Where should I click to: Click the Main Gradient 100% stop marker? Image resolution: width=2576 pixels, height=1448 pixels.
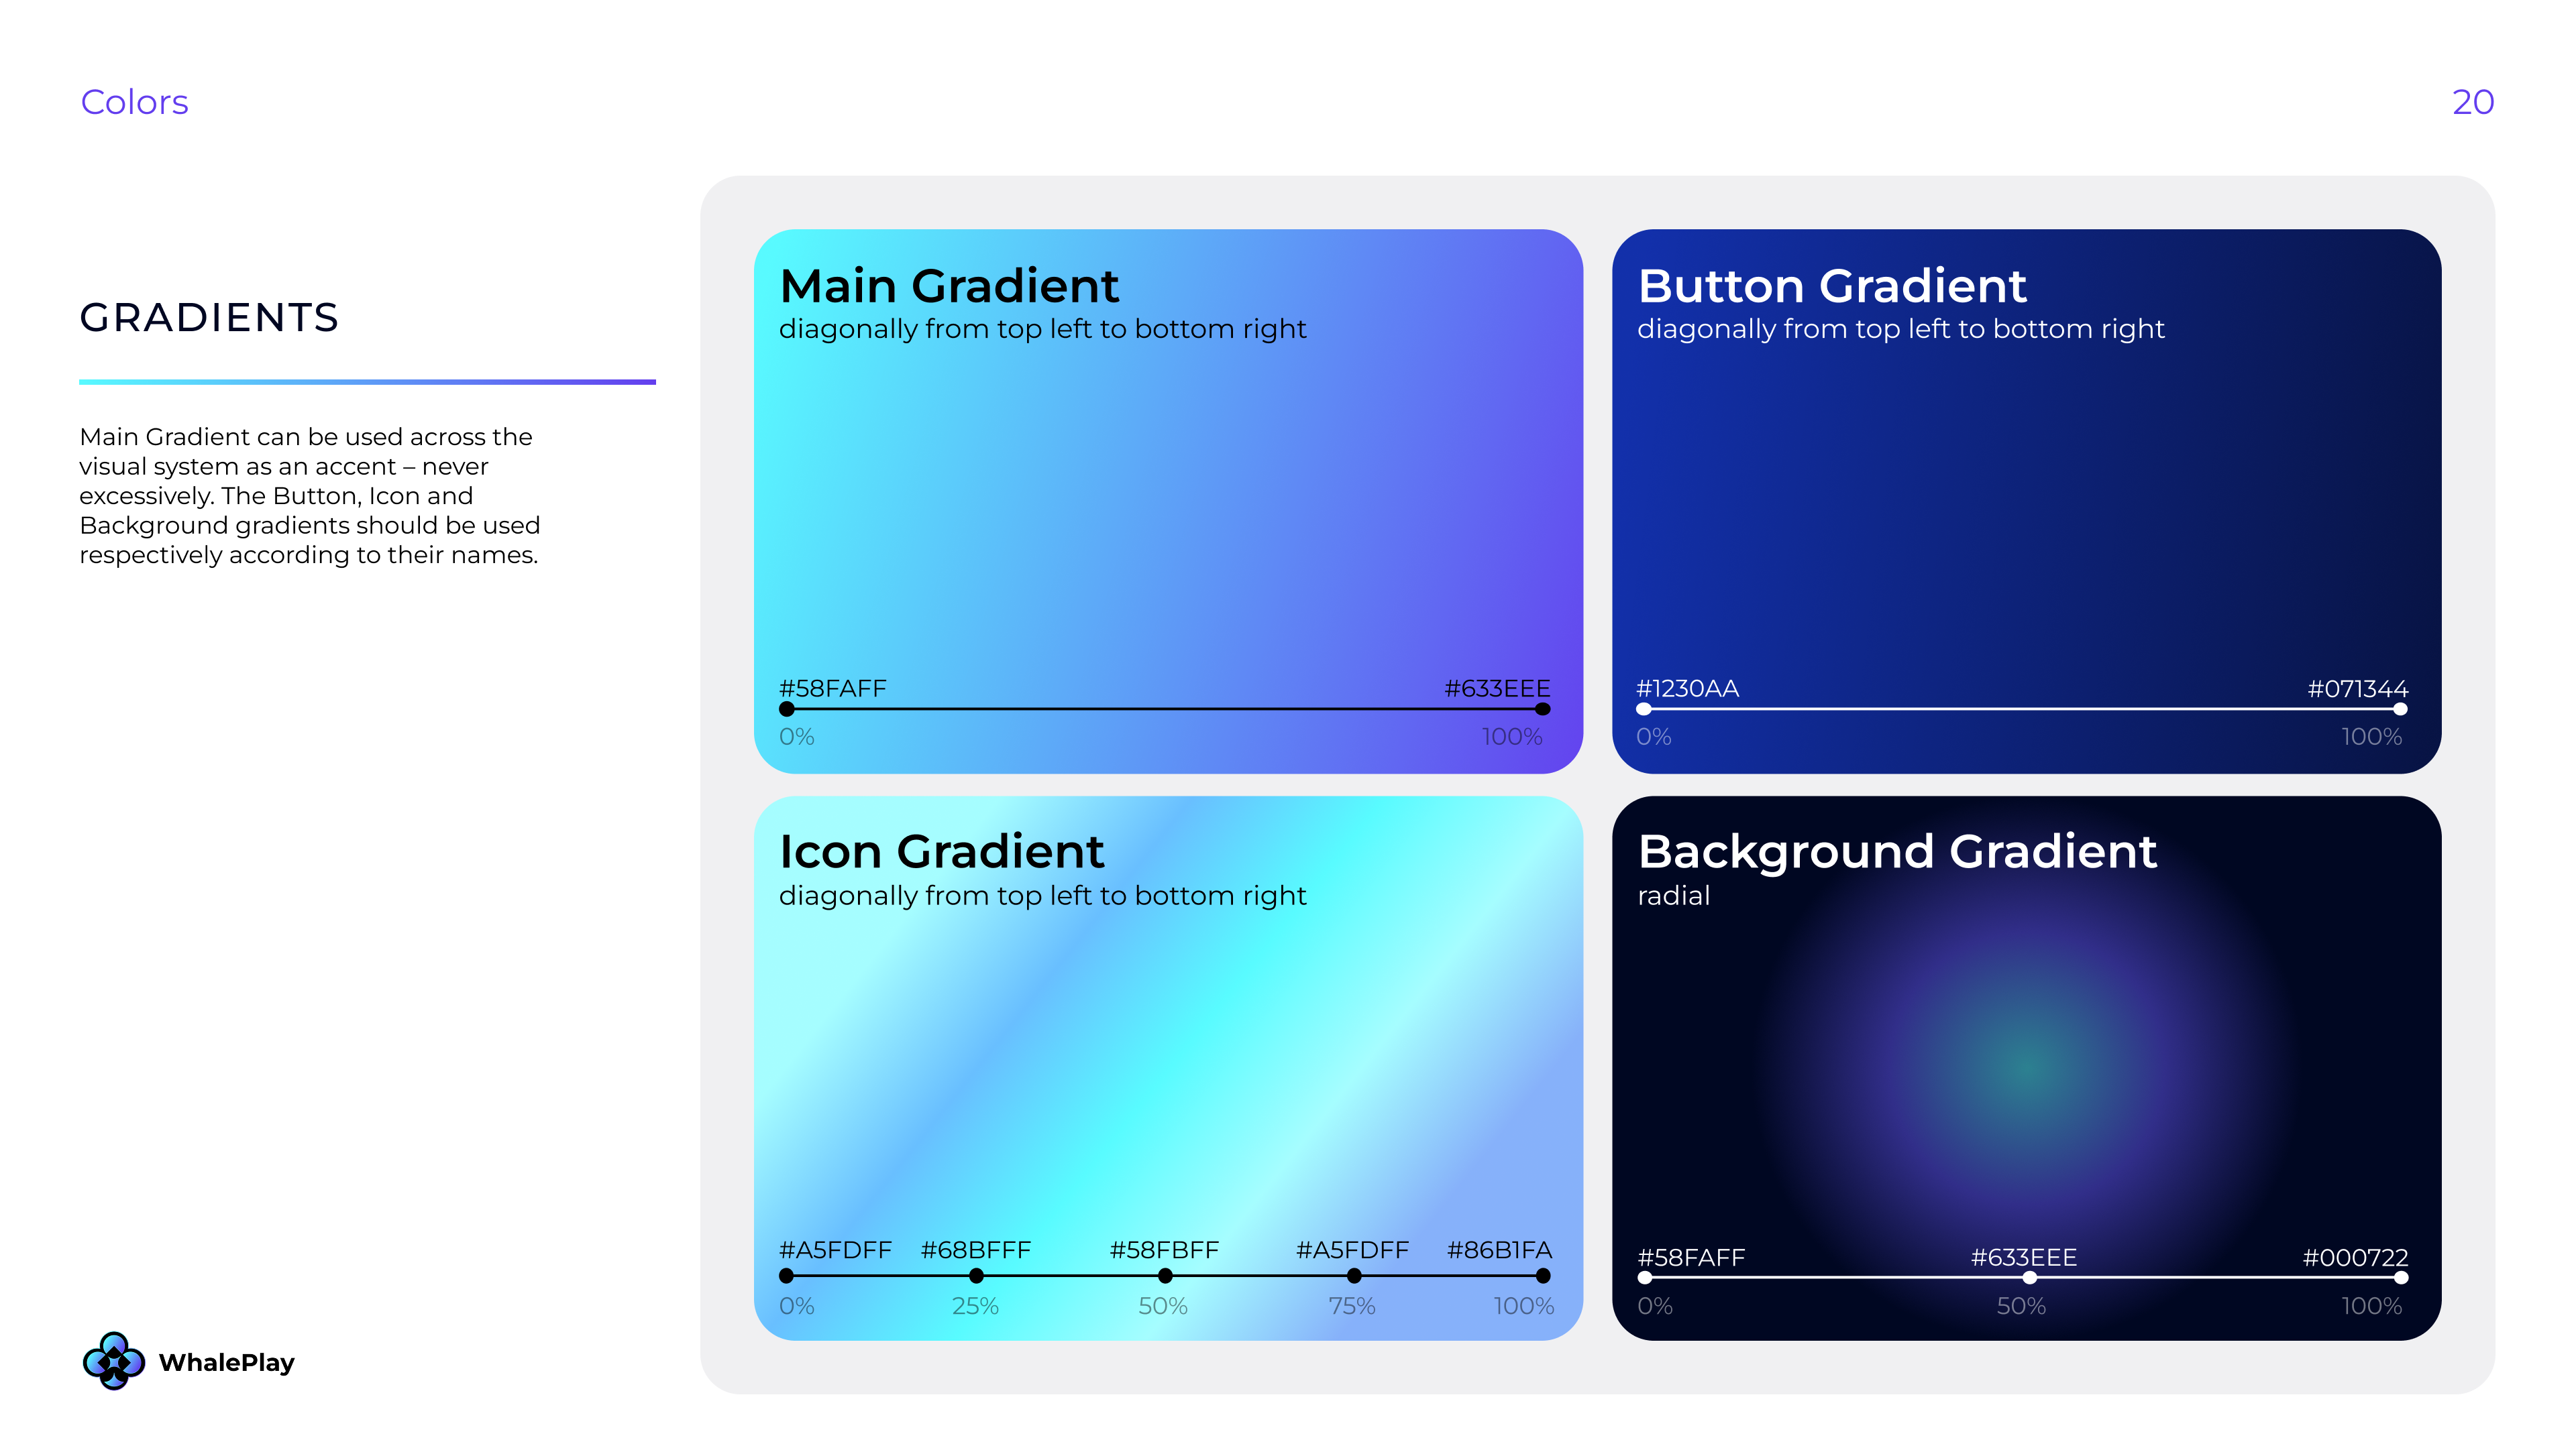click(1542, 709)
